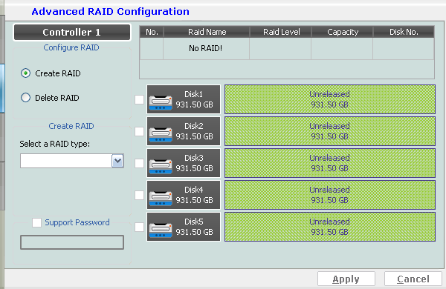Tick the checkbox beside Disk5
Screen dimensions: 446x289
tap(140, 227)
